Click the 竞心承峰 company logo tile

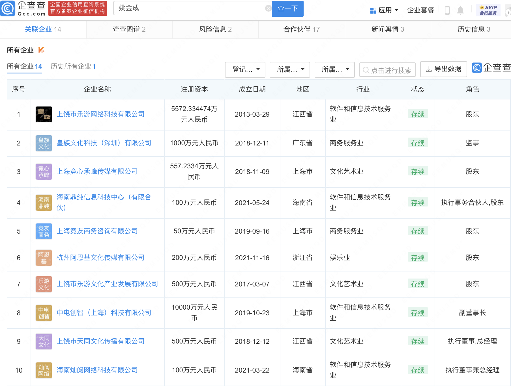44,172
